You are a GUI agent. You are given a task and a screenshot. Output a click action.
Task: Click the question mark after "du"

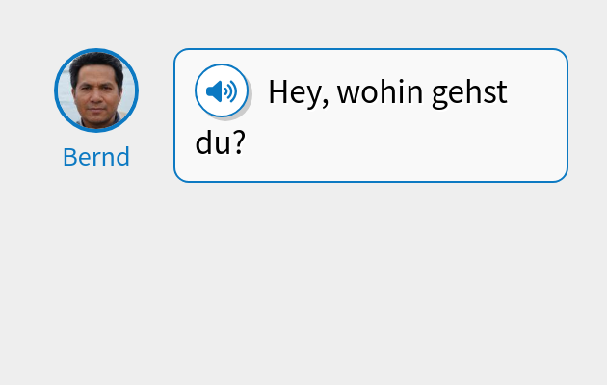point(240,142)
